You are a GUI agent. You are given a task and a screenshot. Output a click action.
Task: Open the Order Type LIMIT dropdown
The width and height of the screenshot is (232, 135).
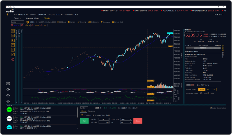126,119
